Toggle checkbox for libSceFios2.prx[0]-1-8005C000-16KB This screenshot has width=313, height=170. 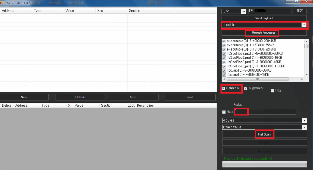tap(224, 58)
